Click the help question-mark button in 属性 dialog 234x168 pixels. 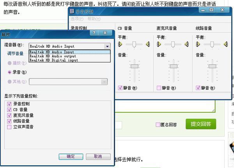pos(94,33)
